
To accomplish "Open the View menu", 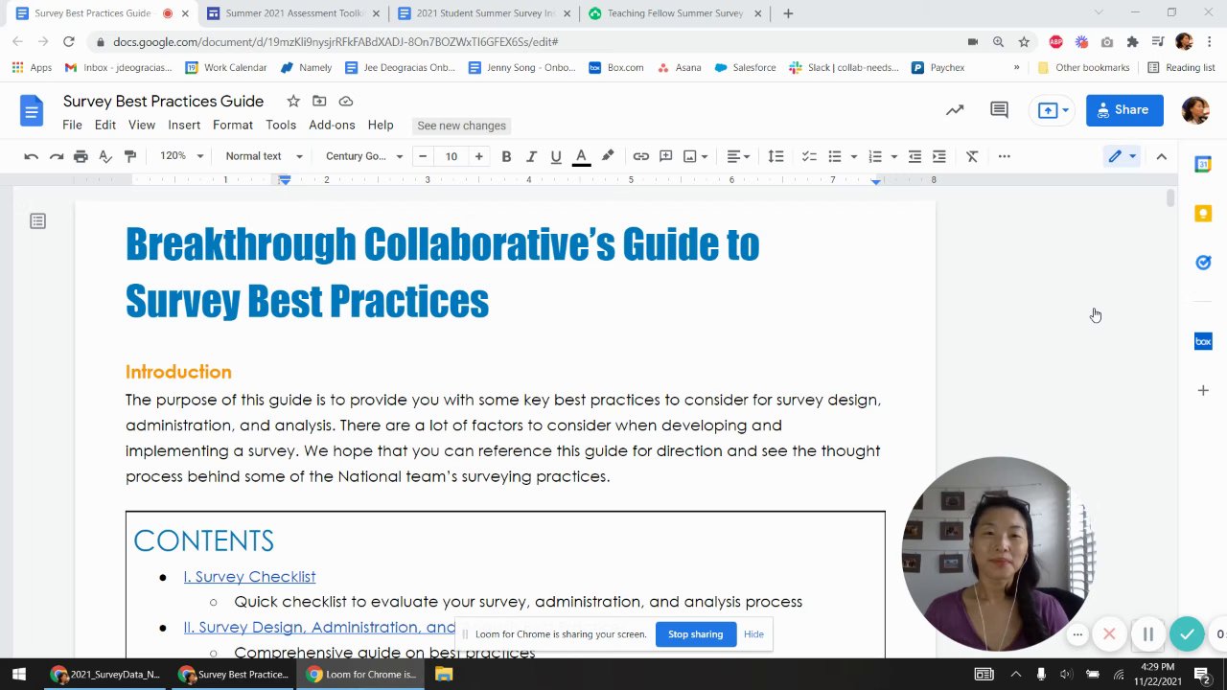I will pos(142,125).
